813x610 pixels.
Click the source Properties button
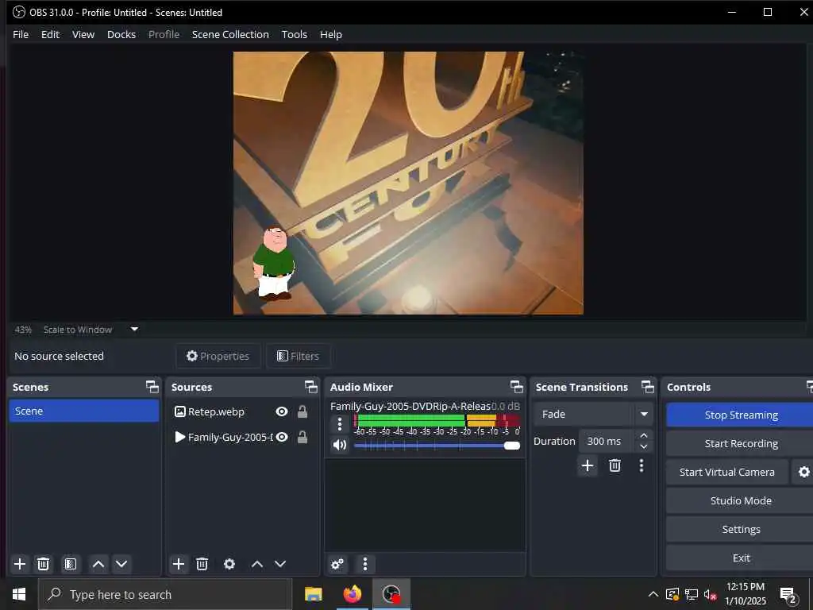click(218, 356)
